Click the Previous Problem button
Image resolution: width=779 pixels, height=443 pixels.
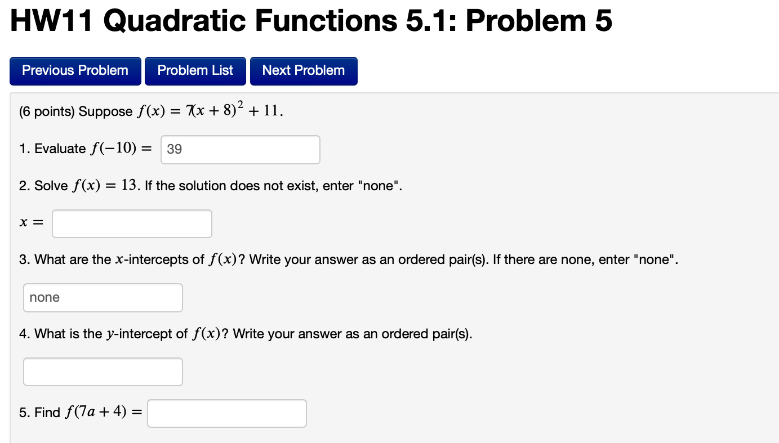click(75, 71)
